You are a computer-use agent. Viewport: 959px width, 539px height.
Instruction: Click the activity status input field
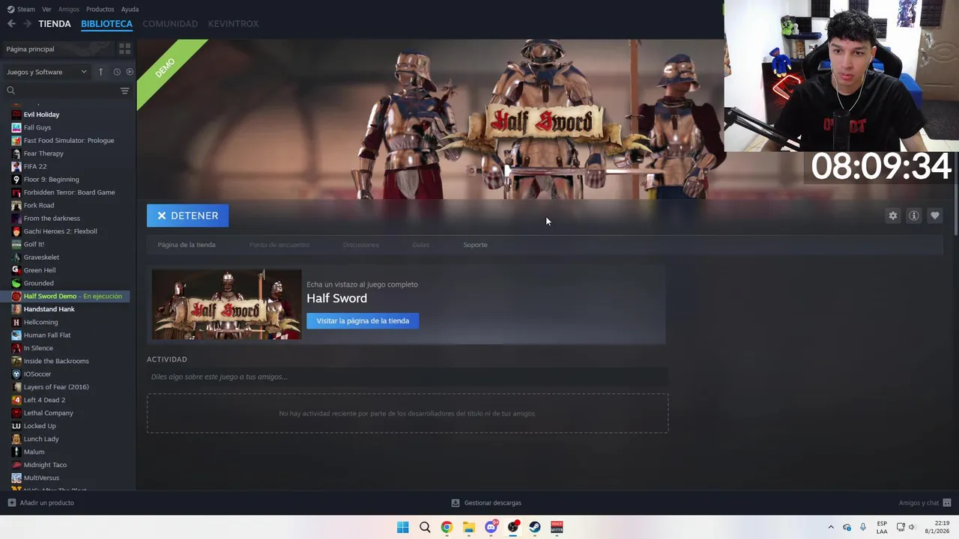[x=408, y=377]
